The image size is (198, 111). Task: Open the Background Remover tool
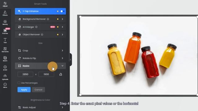tap(40, 19)
